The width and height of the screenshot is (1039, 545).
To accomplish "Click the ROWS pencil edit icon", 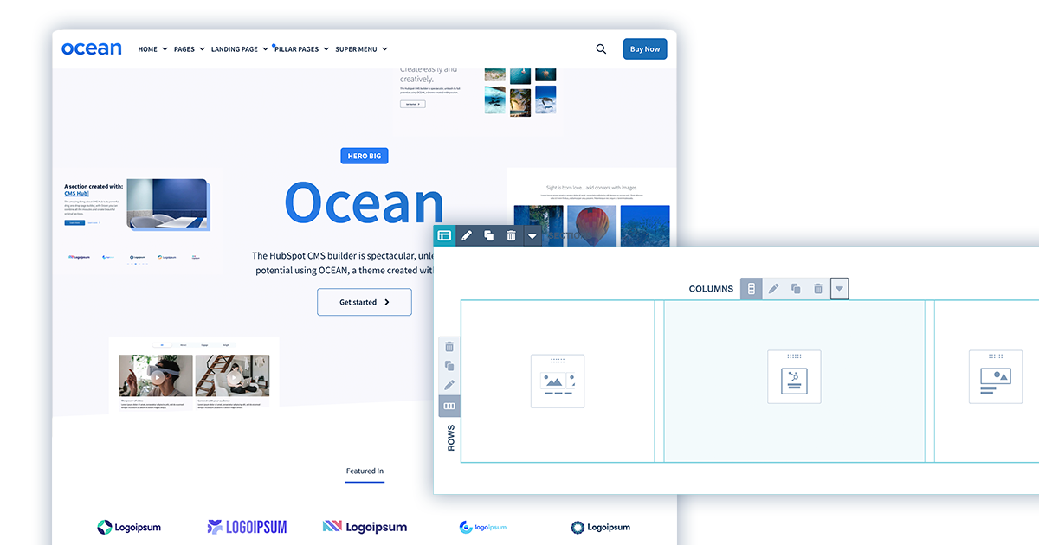I will (x=449, y=386).
